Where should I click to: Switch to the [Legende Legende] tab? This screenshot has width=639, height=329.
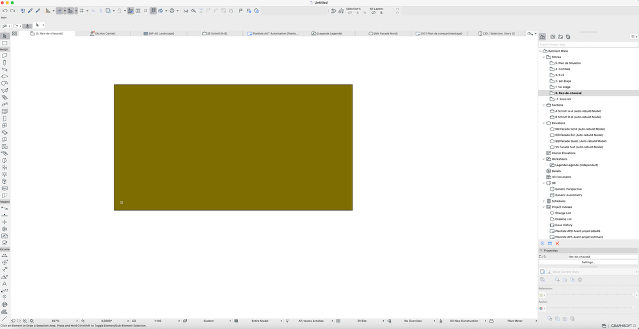click(327, 33)
